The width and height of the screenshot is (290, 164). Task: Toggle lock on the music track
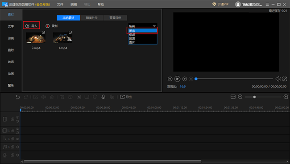(12, 147)
